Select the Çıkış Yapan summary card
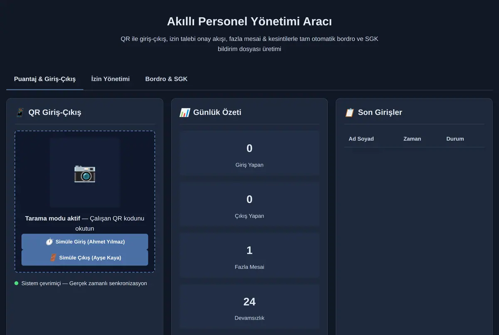 click(x=249, y=204)
